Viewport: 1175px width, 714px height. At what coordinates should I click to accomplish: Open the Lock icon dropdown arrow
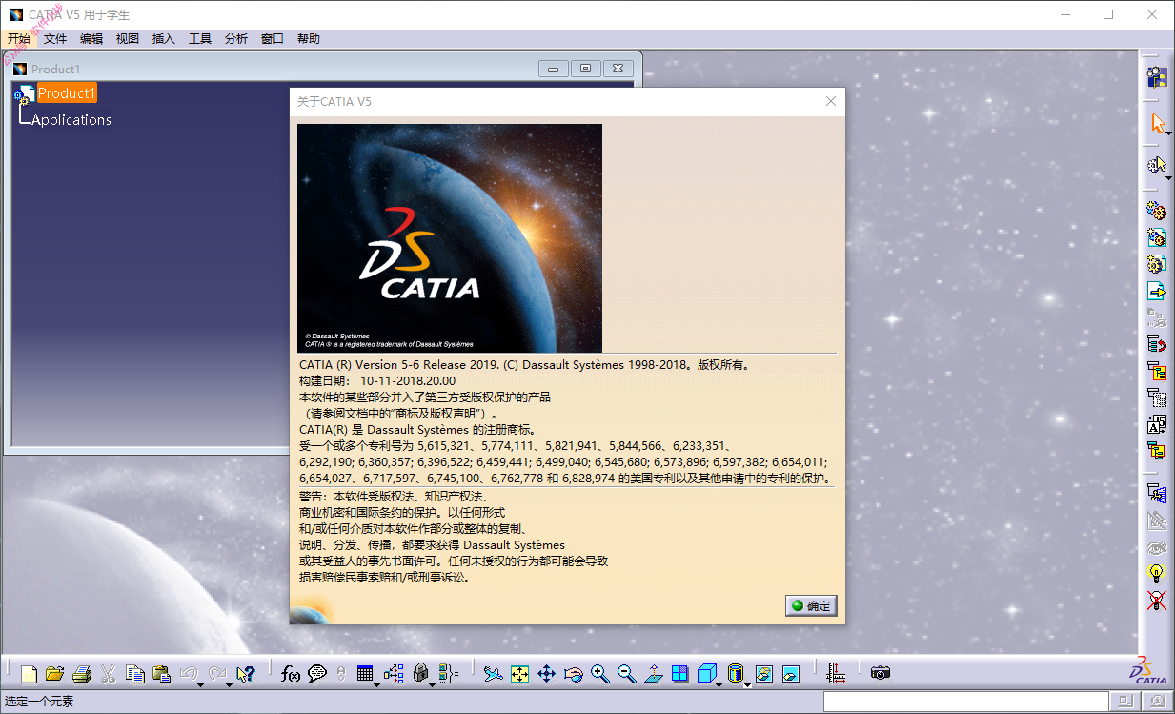coord(434,685)
